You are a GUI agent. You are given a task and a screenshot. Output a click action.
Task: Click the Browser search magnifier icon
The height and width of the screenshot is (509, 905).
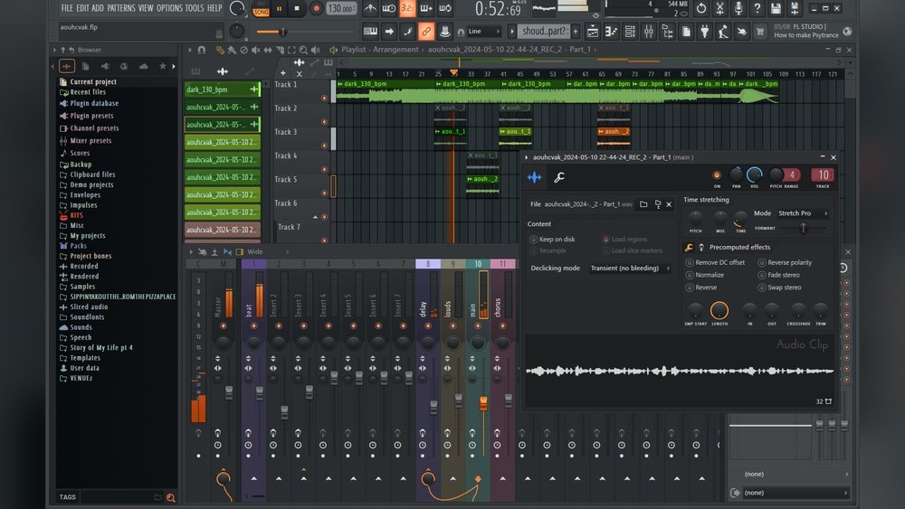pos(171,497)
